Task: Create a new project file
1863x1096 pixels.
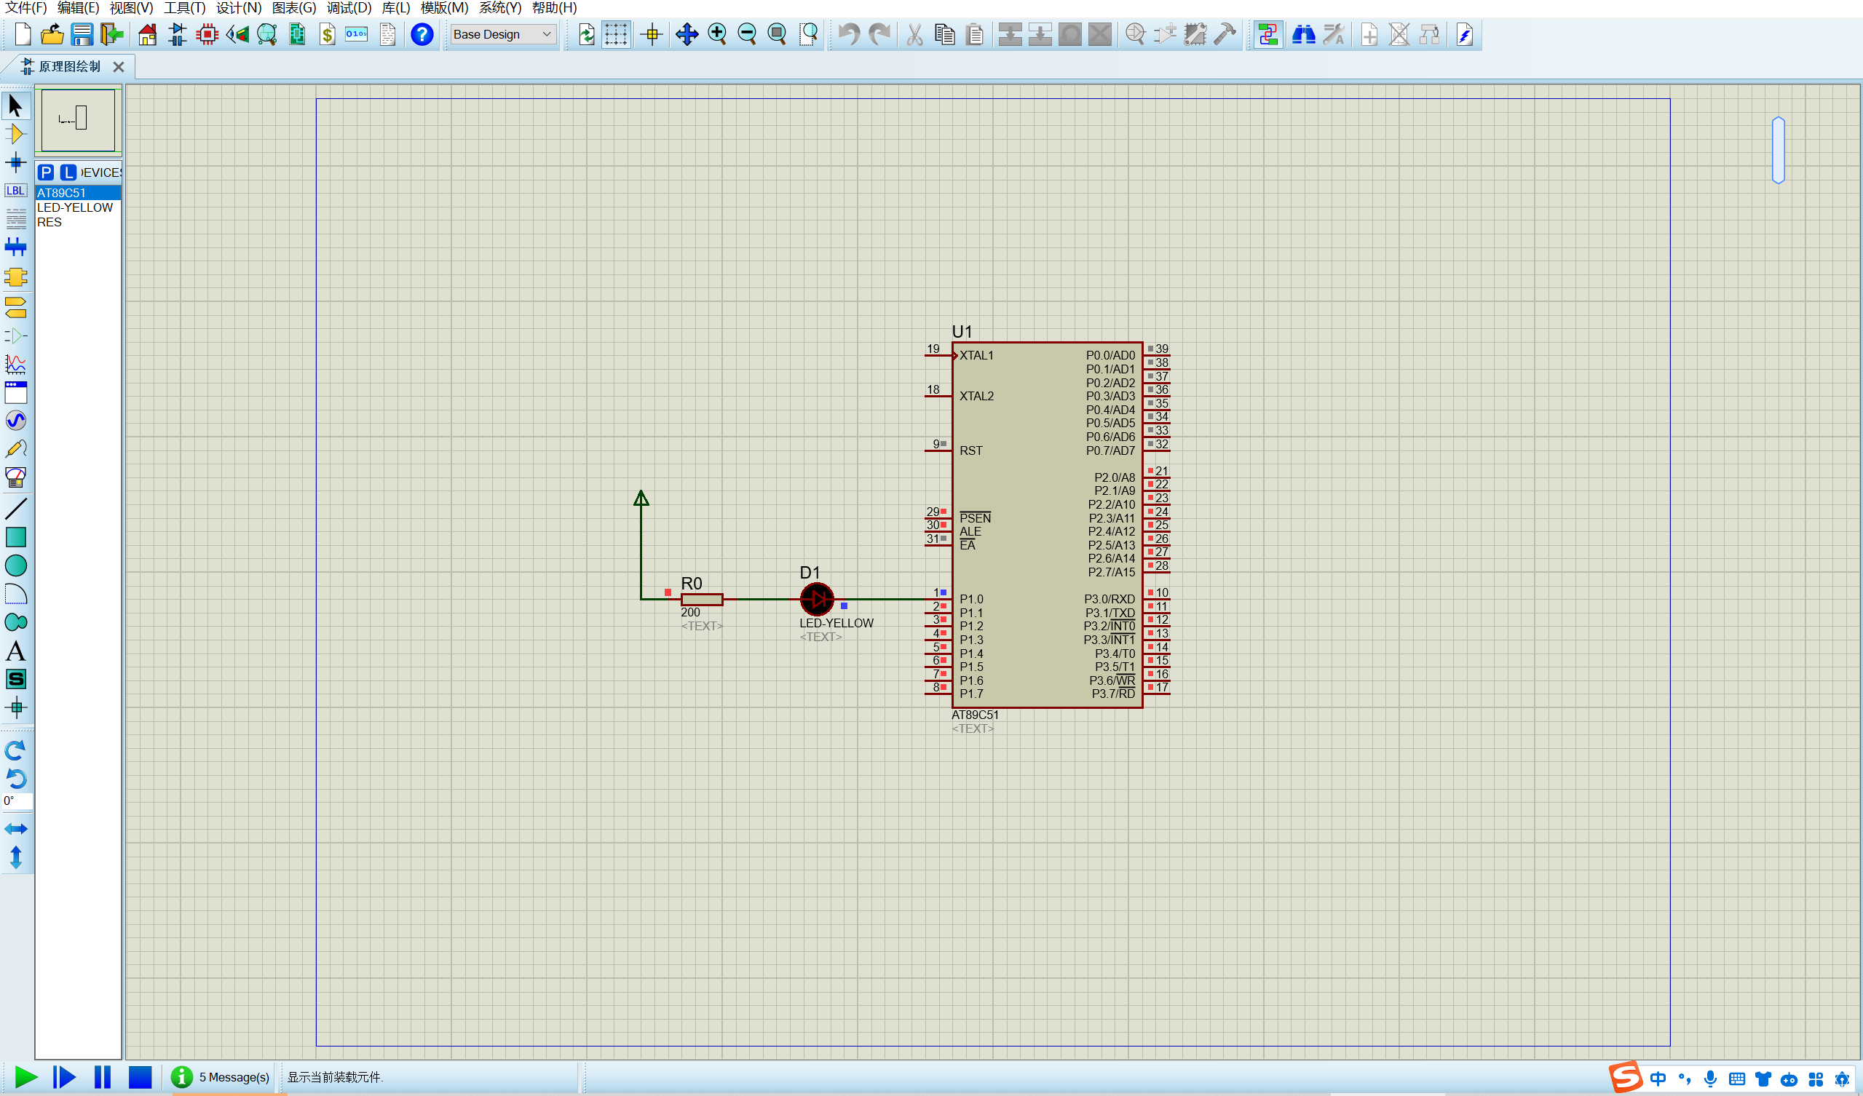Action: click(22, 34)
